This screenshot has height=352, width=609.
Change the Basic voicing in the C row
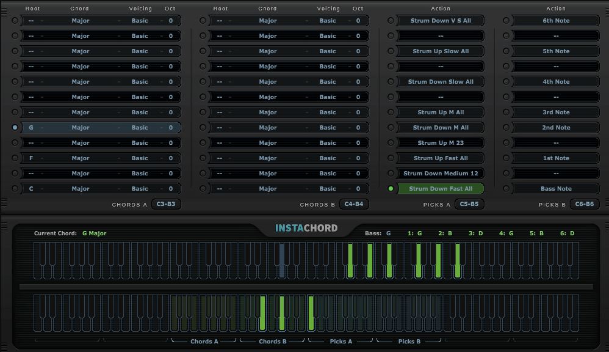(x=140, y=189)
